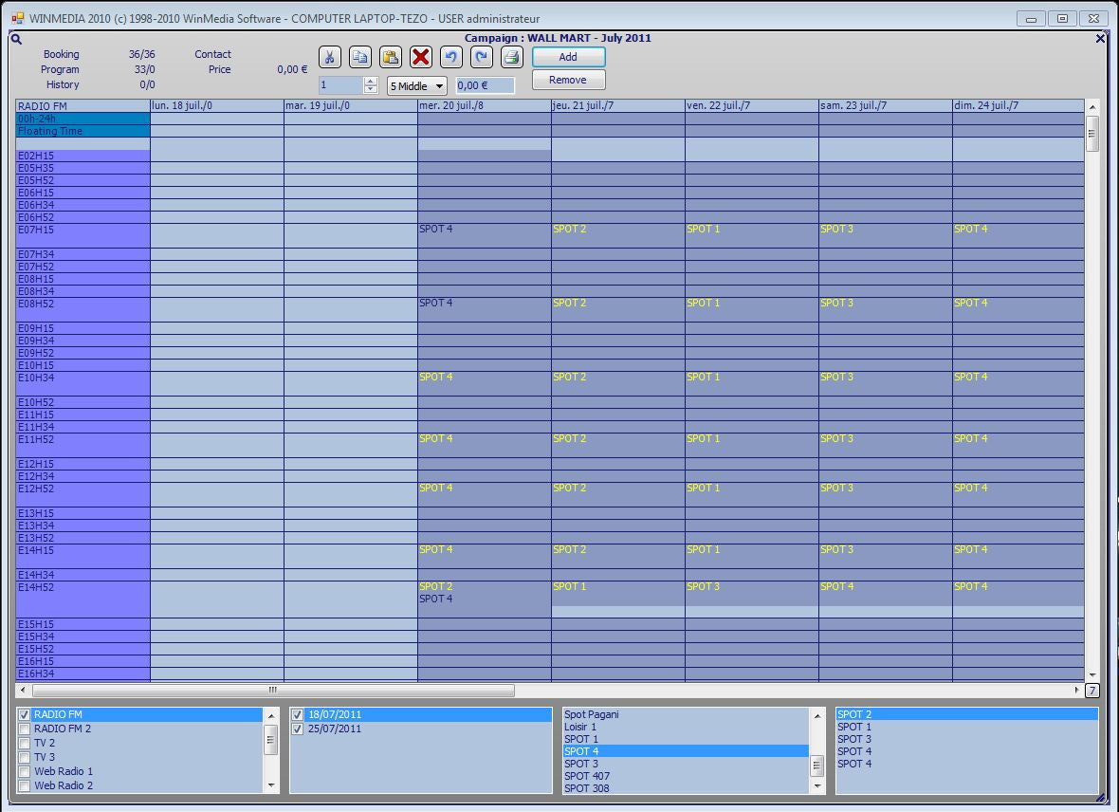Select 'Spot Pagani' in the spot list
Viewport: 1119px width, 812px height.
[591, 714]
